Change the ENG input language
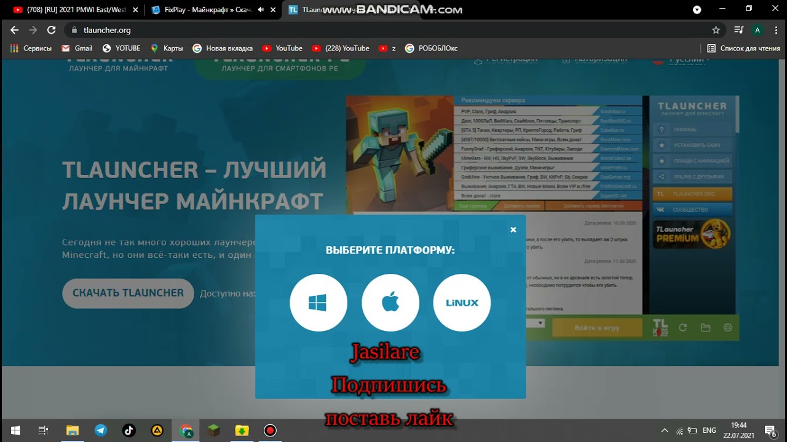Viewport: 787px width, 442px height. click(709, 430)
